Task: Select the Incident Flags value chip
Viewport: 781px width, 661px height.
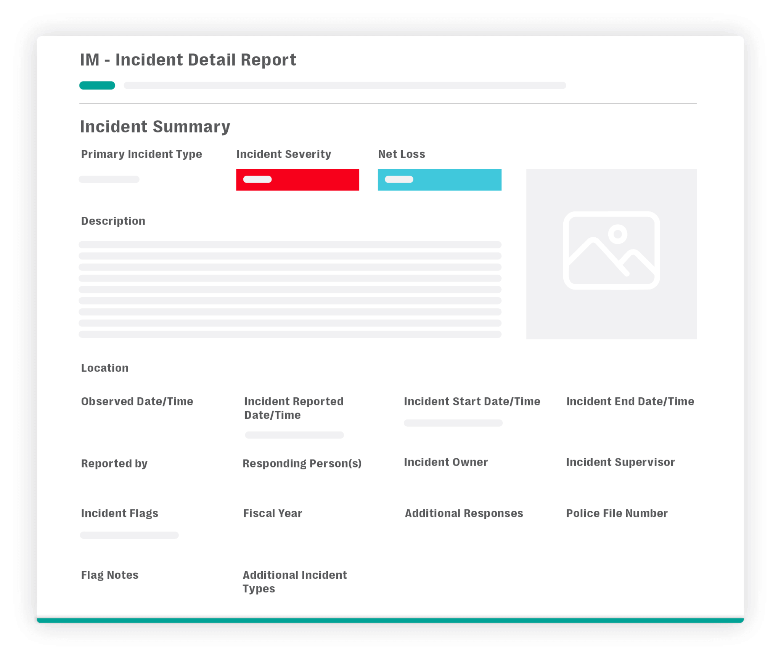Action: point(129,535)
